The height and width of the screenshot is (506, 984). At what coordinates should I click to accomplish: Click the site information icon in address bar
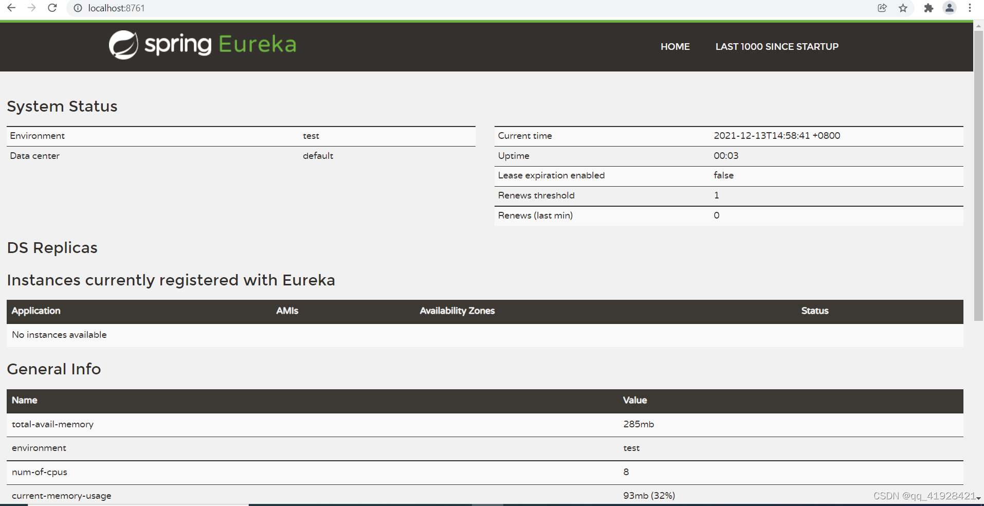pos(77,8)
